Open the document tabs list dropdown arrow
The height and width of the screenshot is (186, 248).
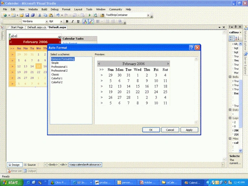click(x=219, y=27)
